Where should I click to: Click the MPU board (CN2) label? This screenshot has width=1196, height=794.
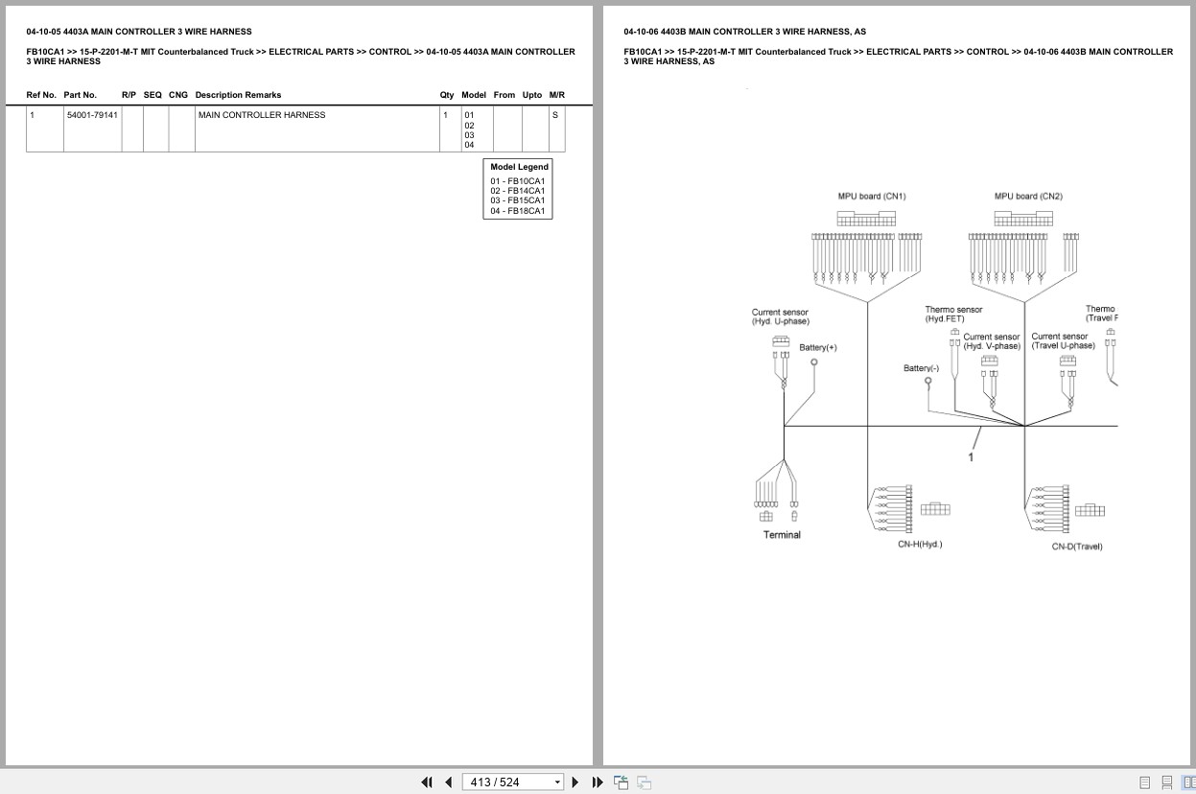coord(1028,197)
